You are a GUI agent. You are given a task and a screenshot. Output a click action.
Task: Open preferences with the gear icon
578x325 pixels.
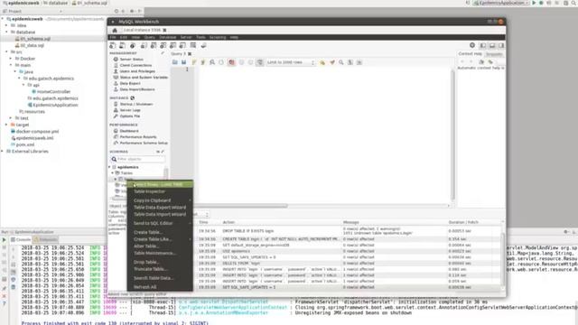472,45
